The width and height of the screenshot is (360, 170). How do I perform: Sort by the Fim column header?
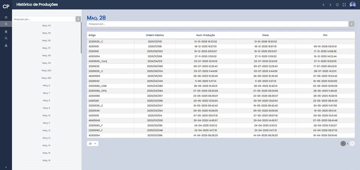coord(325,35)
